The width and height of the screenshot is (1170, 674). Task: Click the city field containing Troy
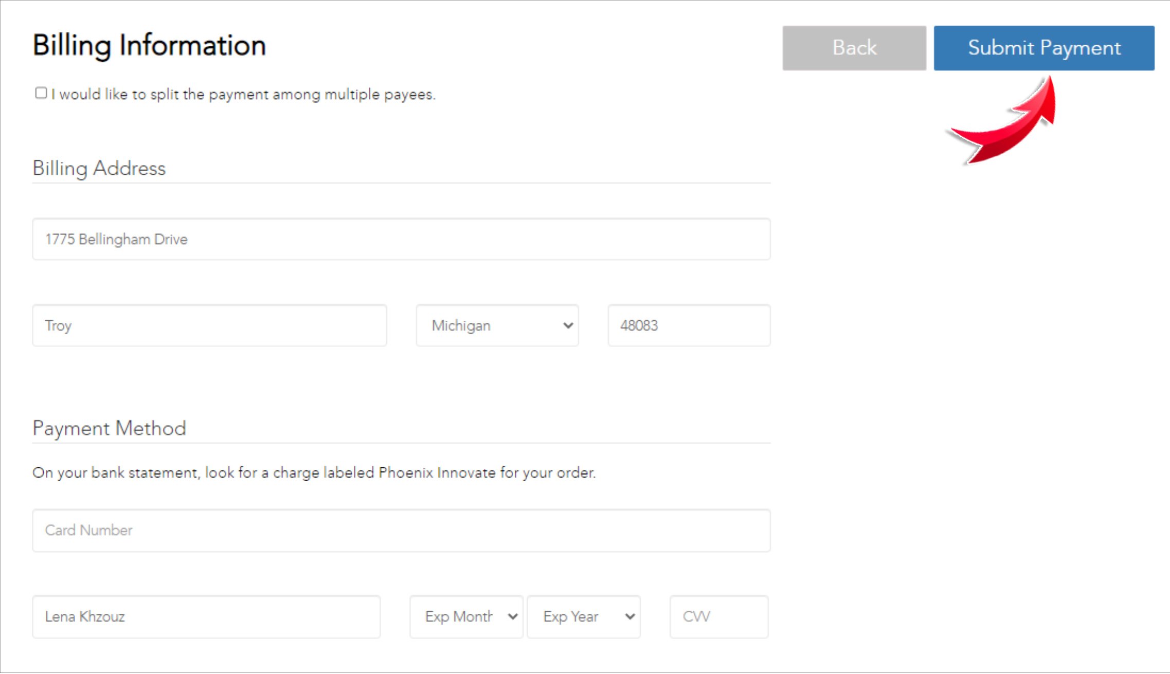(x=209, y=325)
